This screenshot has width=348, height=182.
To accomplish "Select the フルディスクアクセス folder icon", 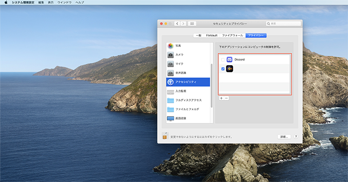I will point(170,100).
